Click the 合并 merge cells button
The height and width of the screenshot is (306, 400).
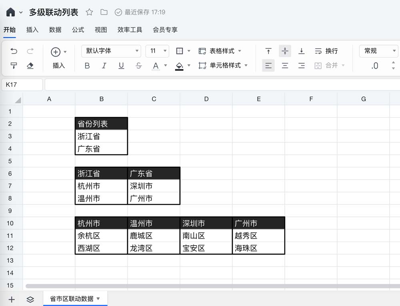pyautogui.click(x=326, y=65)
